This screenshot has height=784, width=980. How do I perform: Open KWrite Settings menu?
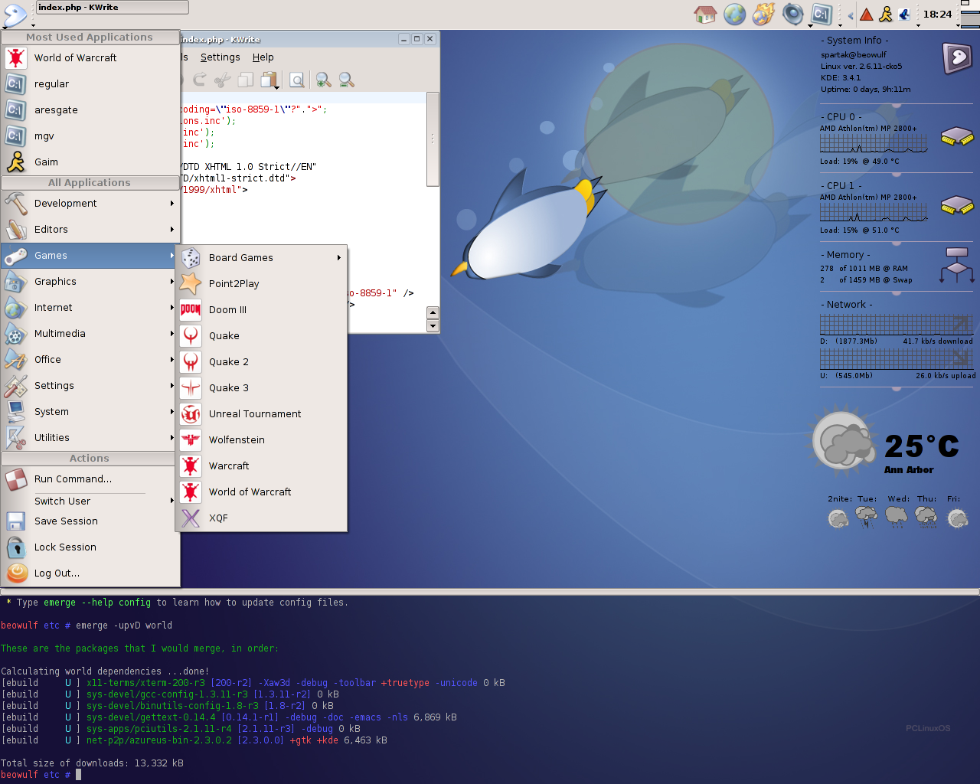220,57
